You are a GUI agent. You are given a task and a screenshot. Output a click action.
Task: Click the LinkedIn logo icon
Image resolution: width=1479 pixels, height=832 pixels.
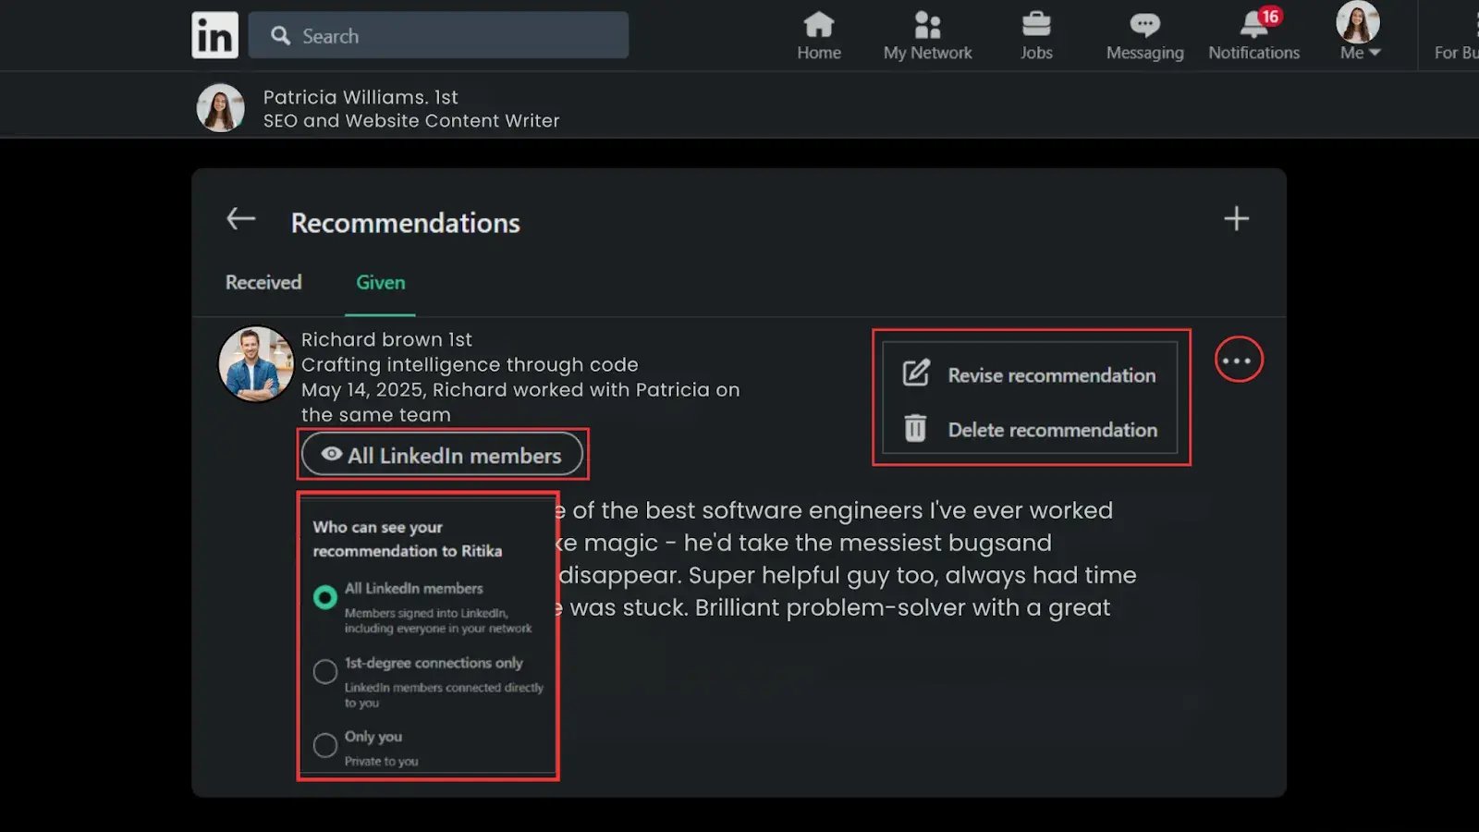point(214,35)
